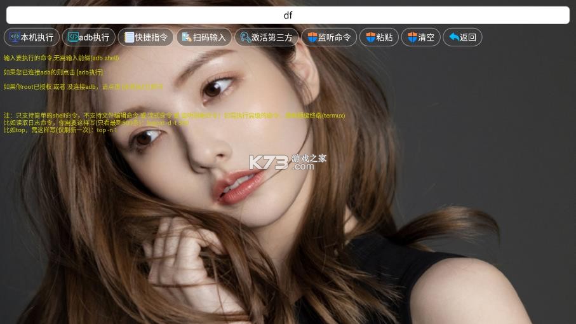The height and width of the screenshot is (324, 576).
Task: Click the root授权 hint line
Action: click(x=83, y=86)
